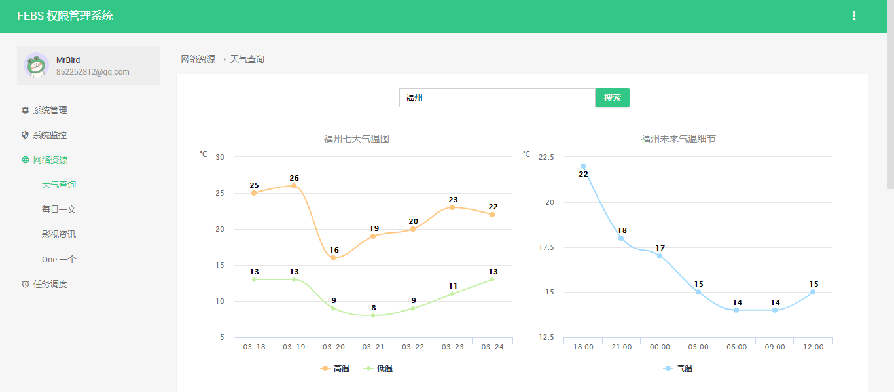Click the city search input field
Viewport: 894px width, 392px height.
(497, 98)
